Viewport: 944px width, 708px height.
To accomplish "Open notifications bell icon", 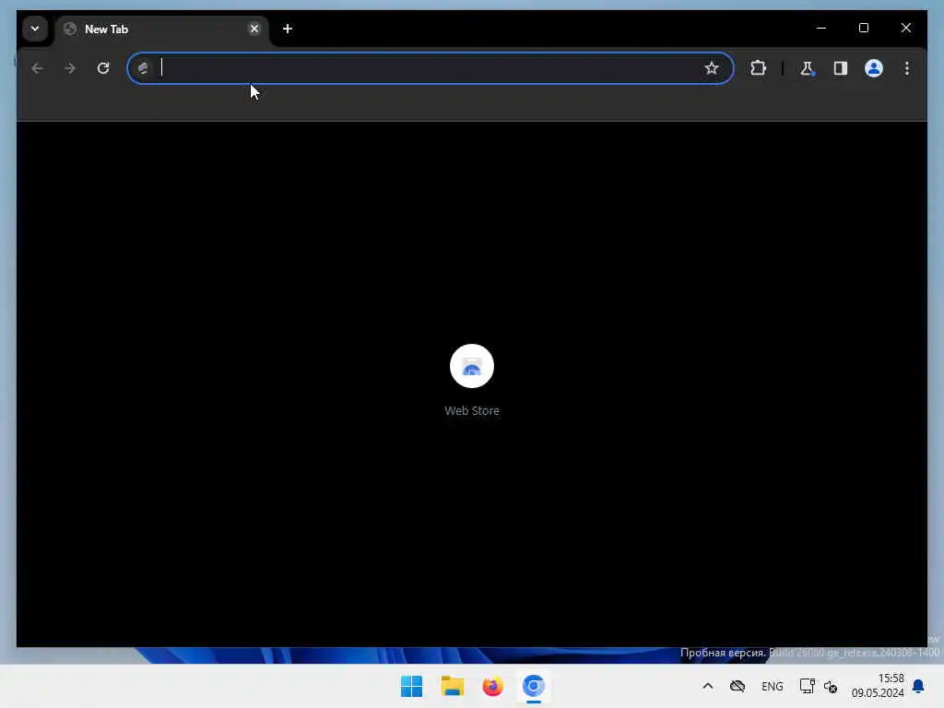I will click(919, 686).
